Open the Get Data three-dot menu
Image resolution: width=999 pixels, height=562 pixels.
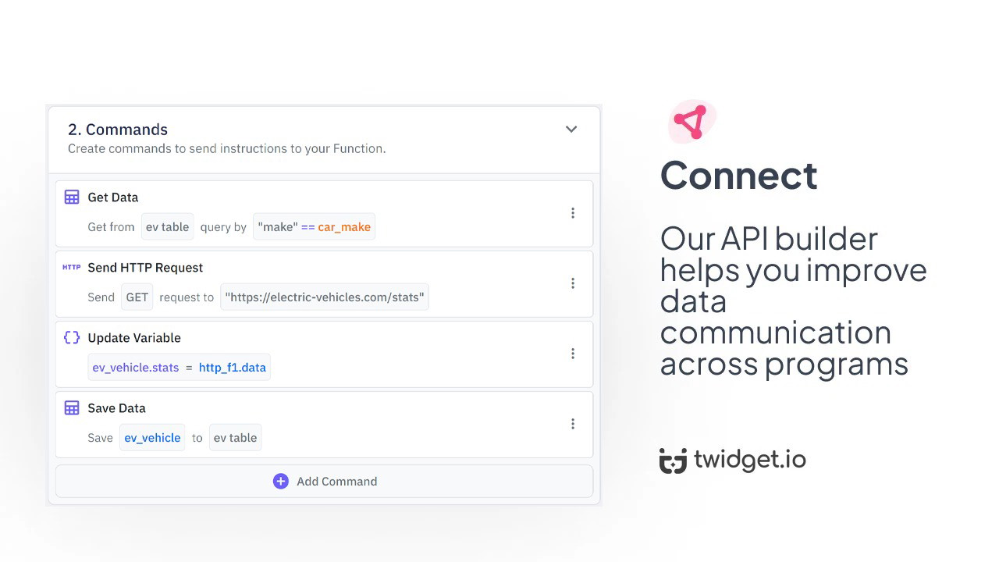(573, 213)
